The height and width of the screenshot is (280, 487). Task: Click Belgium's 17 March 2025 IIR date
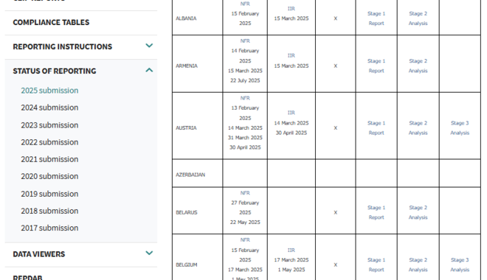291,260
